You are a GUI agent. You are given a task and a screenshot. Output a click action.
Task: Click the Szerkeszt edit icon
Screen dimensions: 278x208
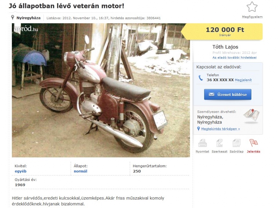[219, 143]
